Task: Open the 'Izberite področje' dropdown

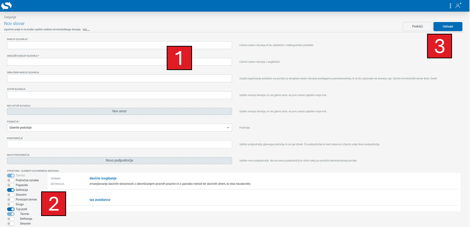Action: 119,128
